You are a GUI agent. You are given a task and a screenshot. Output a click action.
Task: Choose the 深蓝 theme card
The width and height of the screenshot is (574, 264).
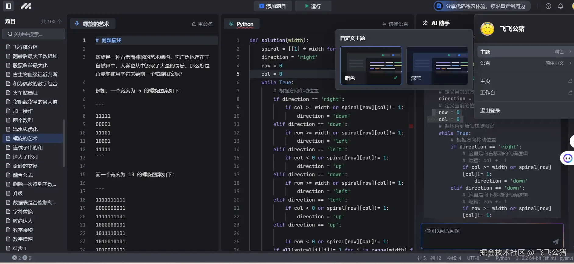click(437, 66)
